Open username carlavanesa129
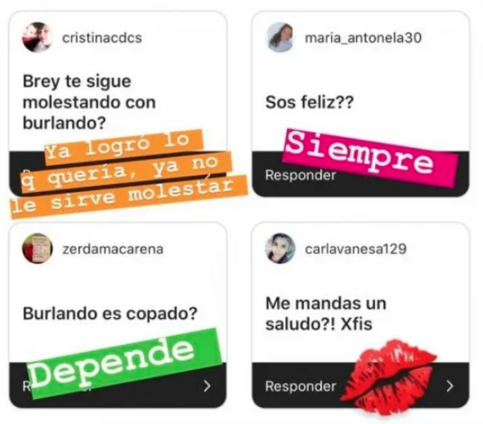This screenshot has width=483, height=424. 356,249
